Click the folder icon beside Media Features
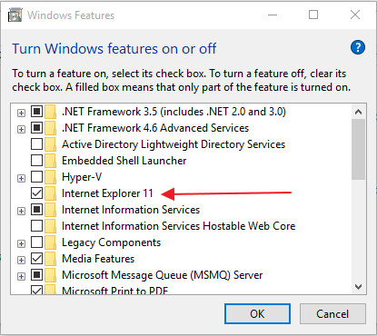The image size is (377, 336). [51, 259]
